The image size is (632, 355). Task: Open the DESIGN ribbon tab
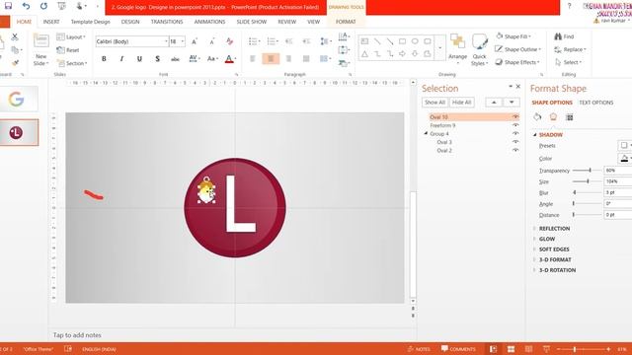pos(130,22)
